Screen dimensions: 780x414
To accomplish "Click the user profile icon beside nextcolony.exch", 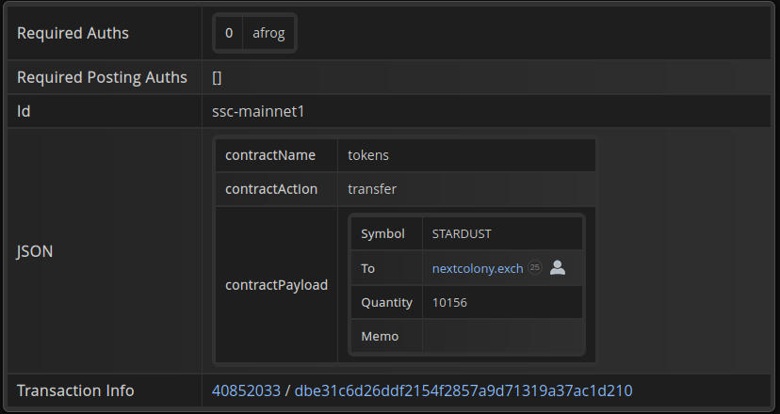I will point(558,268).
